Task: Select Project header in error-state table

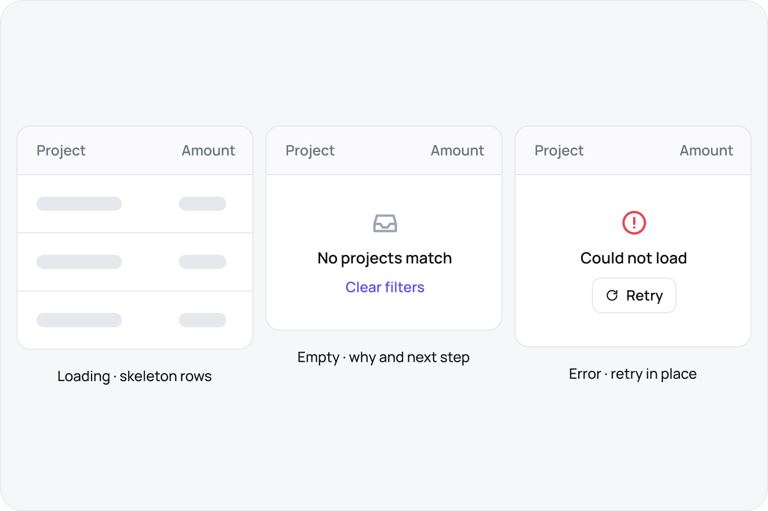Action: [559, 150]
